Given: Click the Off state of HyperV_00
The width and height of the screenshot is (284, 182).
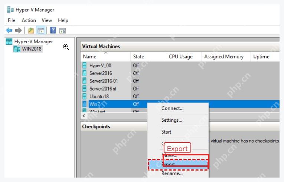Looking at the screenshot, I should point(136,65).
